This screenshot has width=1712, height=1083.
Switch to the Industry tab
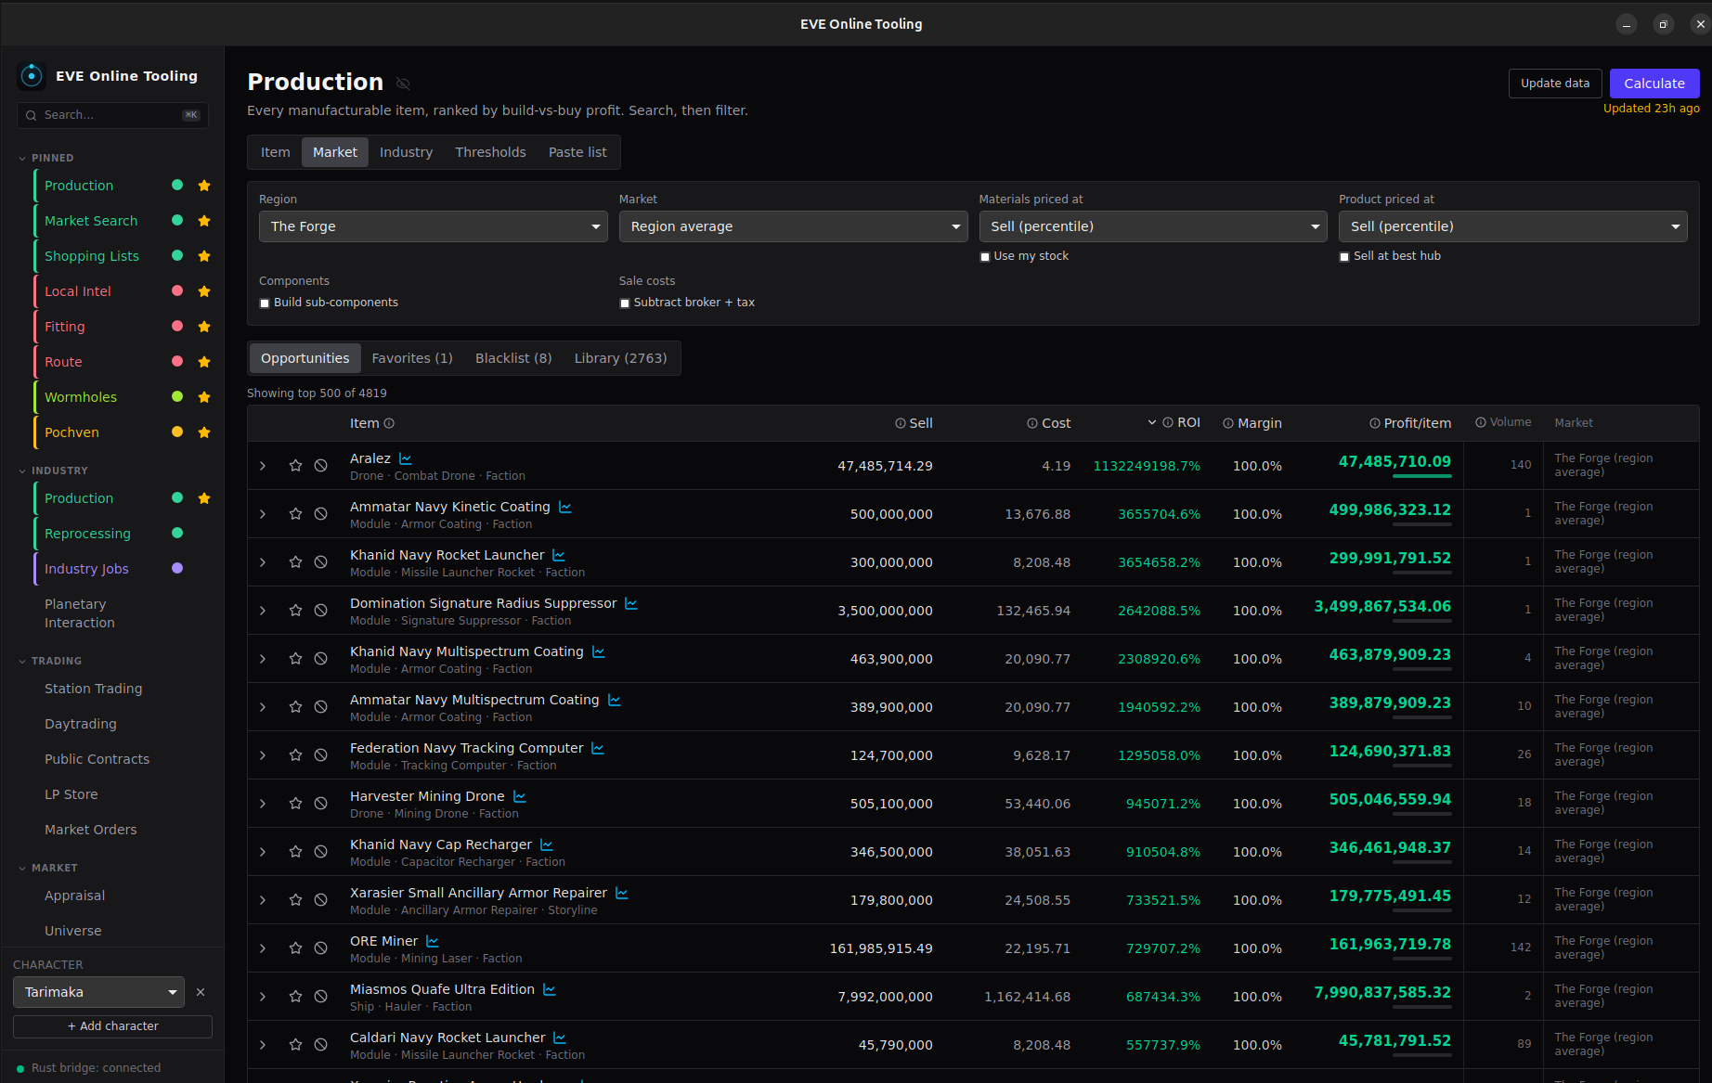pos(406,152)
